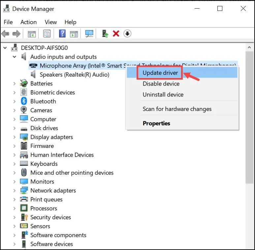Expand the Network adapters chevron
The width and height of the screenshot is (255, 250).
(15, 191)
